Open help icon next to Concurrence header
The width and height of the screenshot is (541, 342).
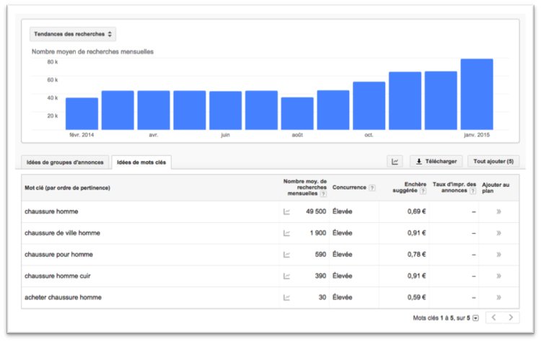click(x=372, y=188)
